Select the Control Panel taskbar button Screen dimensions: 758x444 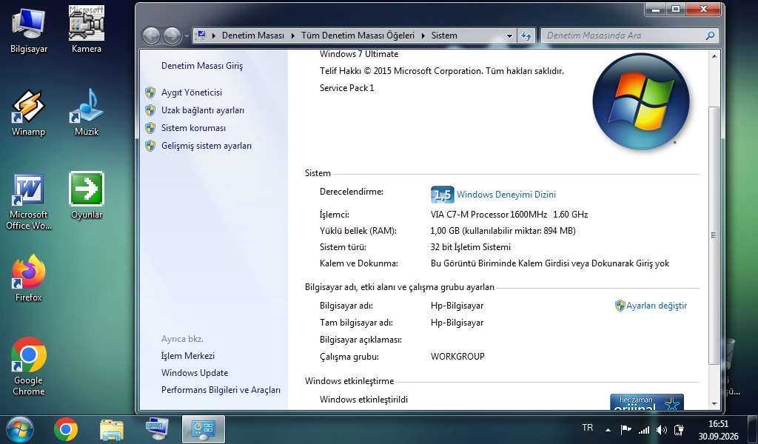click(203, 429)
